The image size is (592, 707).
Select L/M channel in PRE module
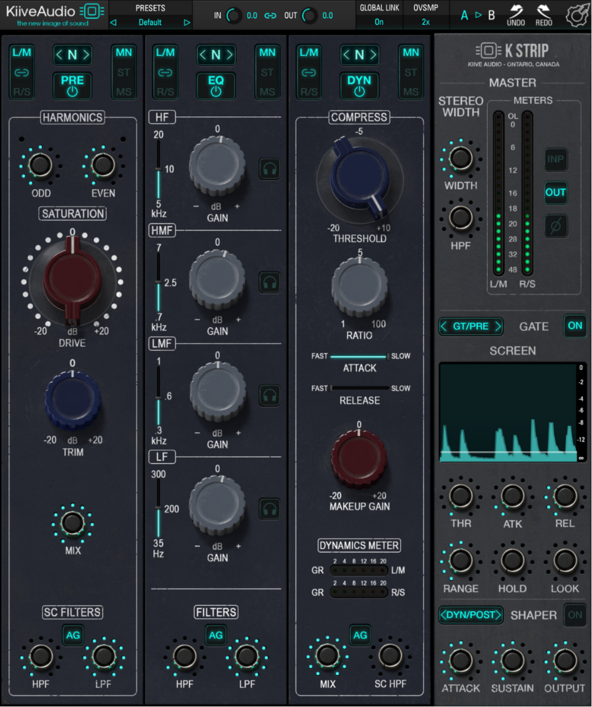tap(21, 53)
